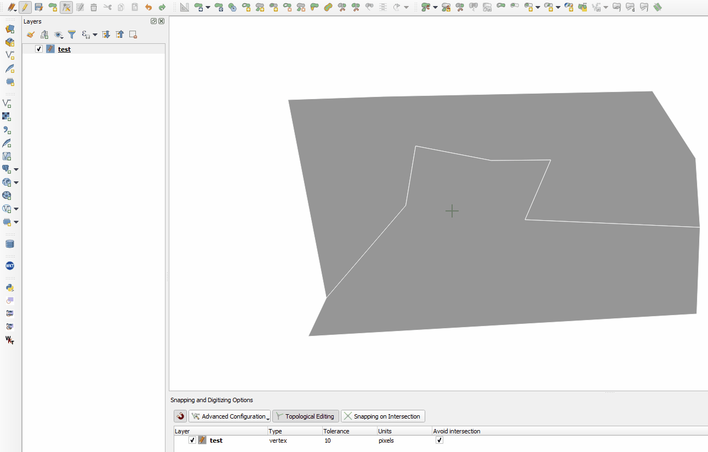Image resolution: width=708 pixels, height=452 pixels.
Task: Open the Python console icon
Action: tap(9, 288)
